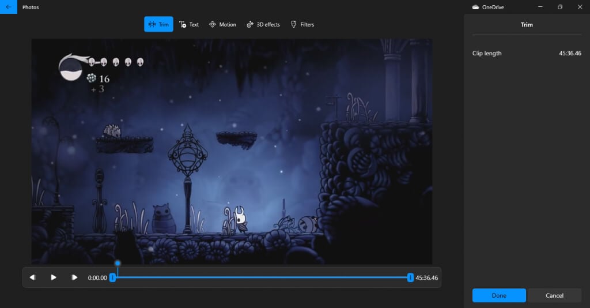Click the playhead seek marker

click(118, 263)
